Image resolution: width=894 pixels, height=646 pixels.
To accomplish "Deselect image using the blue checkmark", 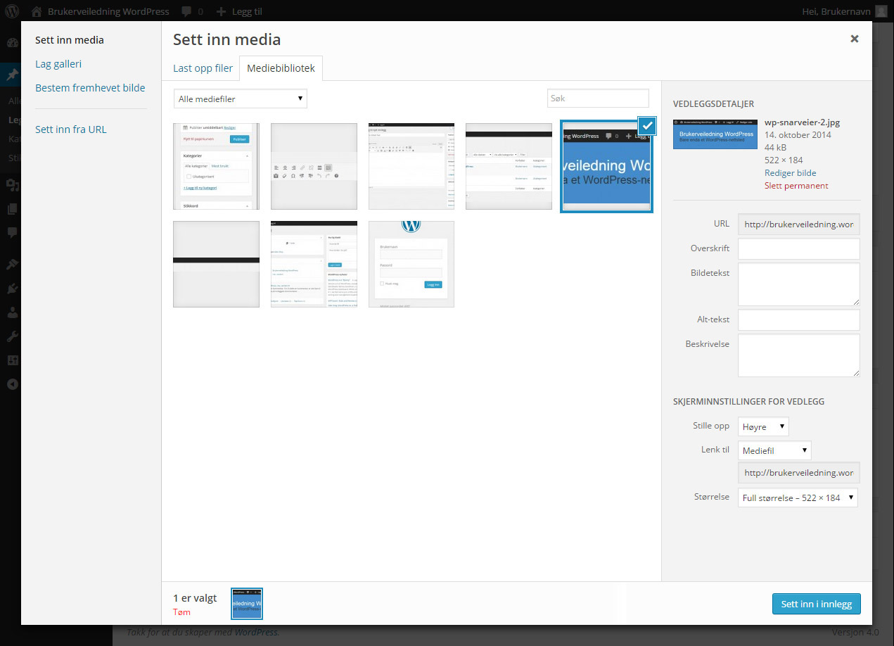I will [x=647, y=125].
